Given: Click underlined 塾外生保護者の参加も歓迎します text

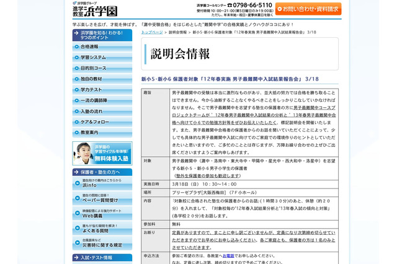Looking at the screenshot, I should coord(208,176).
